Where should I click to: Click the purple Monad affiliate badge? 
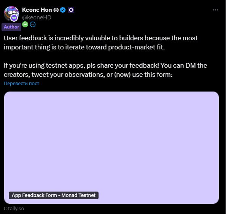(71, 10)
